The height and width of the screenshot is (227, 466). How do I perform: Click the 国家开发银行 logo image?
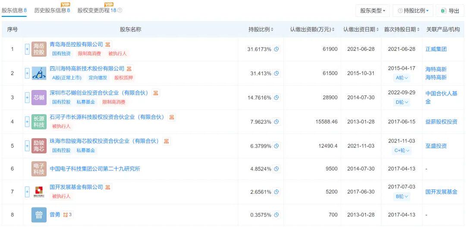point(39,192)
